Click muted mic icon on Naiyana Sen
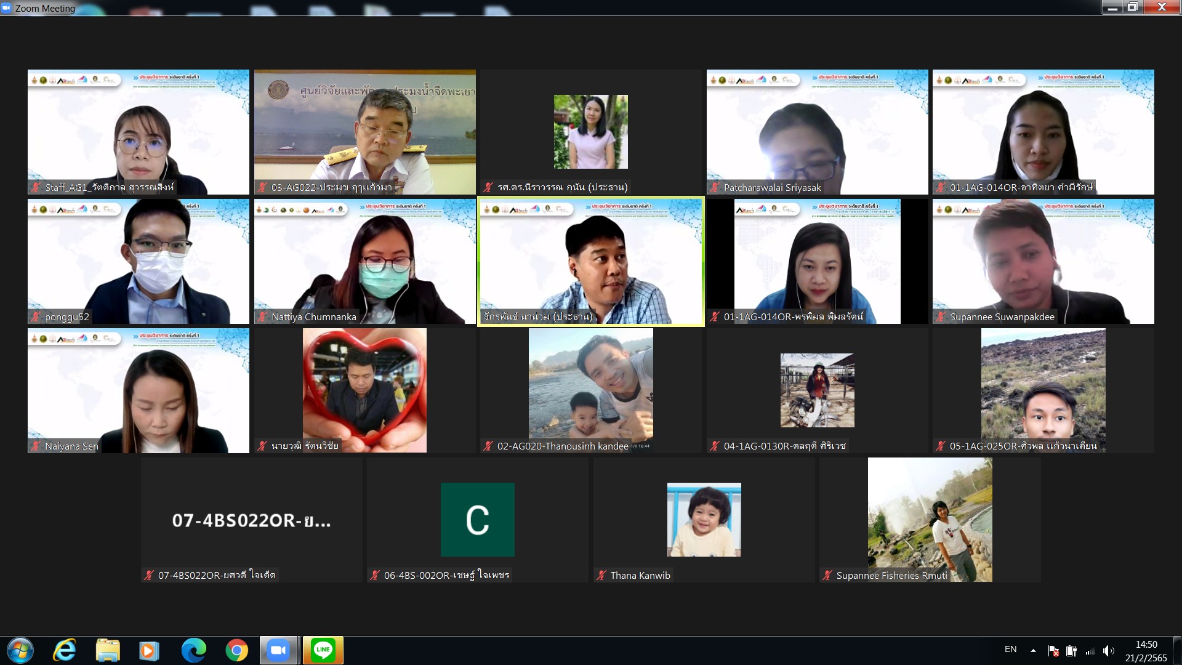The height and width of the screenshot is (665, 1182). pyautogui.click(x=36, y=446)
